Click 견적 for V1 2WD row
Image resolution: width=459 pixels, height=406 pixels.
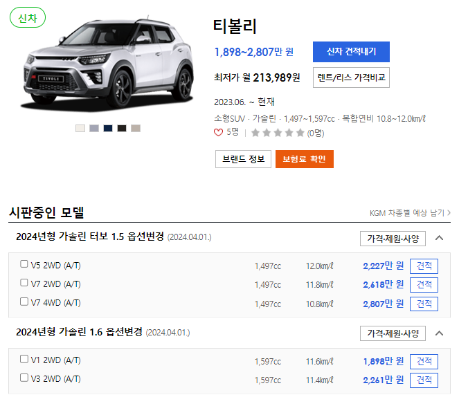click(424, 362)
